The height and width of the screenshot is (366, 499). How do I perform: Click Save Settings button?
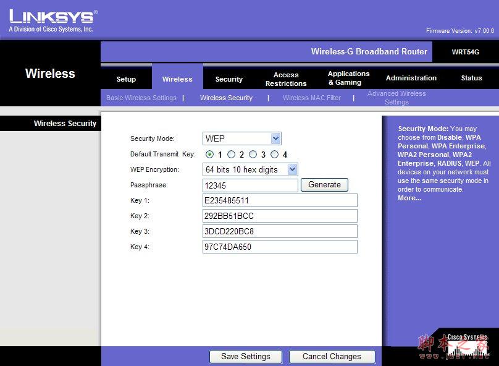246,357
